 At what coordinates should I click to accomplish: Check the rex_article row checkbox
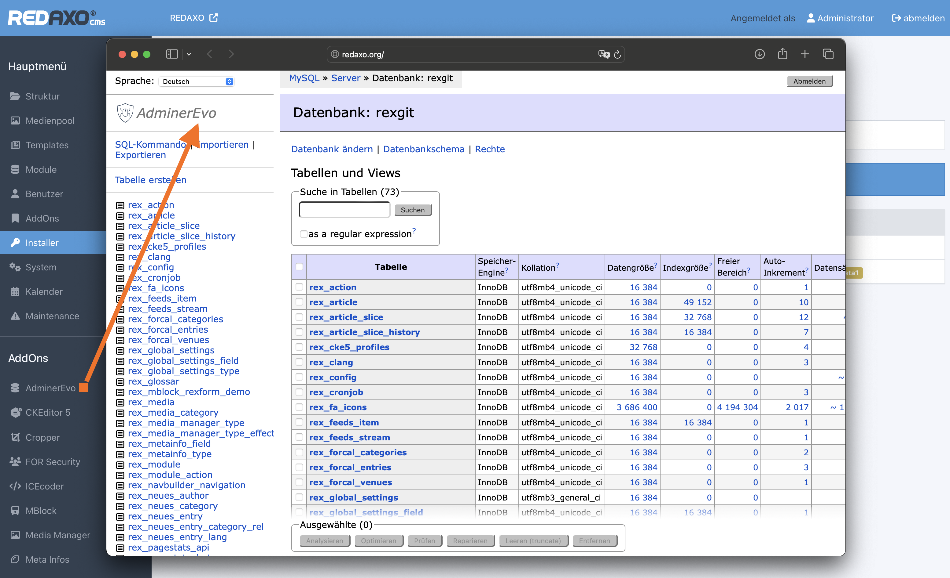(299, 302)
